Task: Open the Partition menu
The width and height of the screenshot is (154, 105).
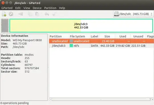Action: (x=50, y=8)
